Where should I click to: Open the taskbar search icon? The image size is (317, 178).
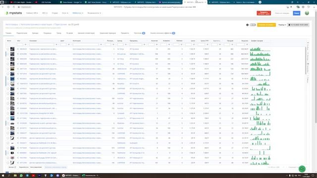[9, 176]
